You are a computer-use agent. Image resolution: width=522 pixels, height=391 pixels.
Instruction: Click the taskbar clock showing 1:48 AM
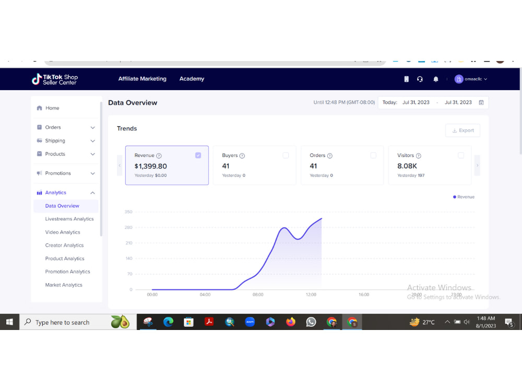tap(485, 322)
